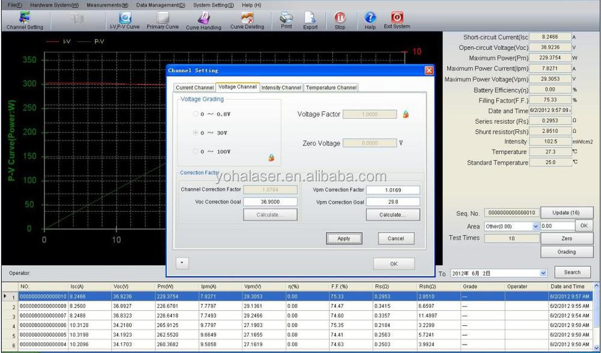Viewport: 601px width, 353px height.
Task: Click the Grading button
Action: pos(567,252)
